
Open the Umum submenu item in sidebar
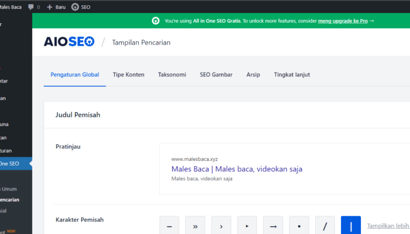point(8,189)
